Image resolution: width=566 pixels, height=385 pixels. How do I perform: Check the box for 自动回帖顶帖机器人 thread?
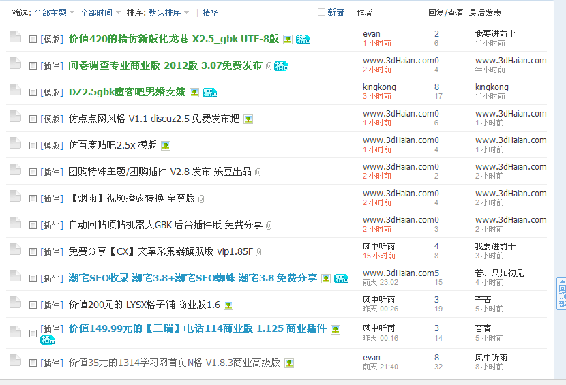point(33,225)
